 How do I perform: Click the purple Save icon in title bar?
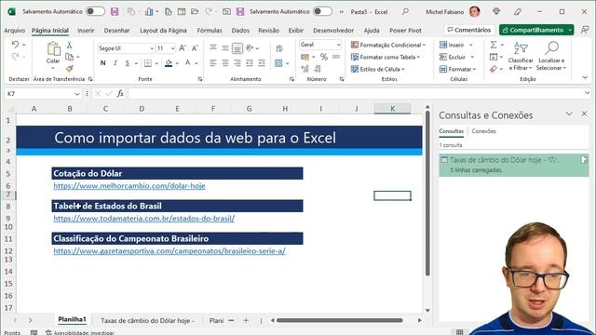(x=115, y=12)
